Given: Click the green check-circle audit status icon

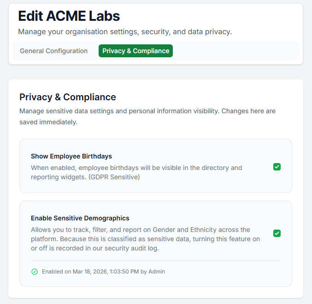Looking at the screenshot, I should 35,272.
